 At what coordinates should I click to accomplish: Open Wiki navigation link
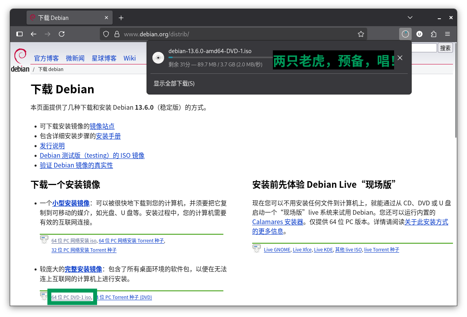[x=129, y=58]
